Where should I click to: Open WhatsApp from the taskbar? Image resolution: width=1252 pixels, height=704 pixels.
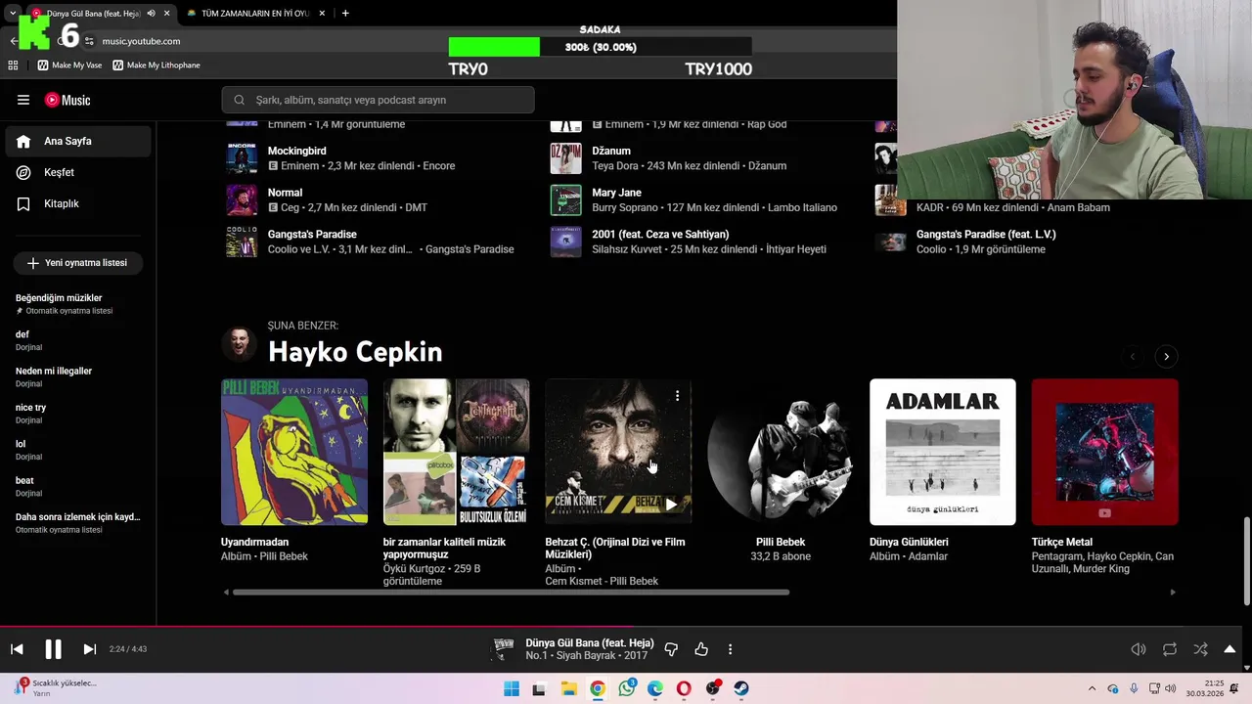[627, 688]
